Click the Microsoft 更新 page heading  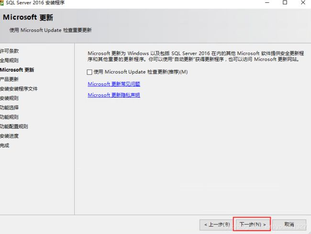(28, 17)
